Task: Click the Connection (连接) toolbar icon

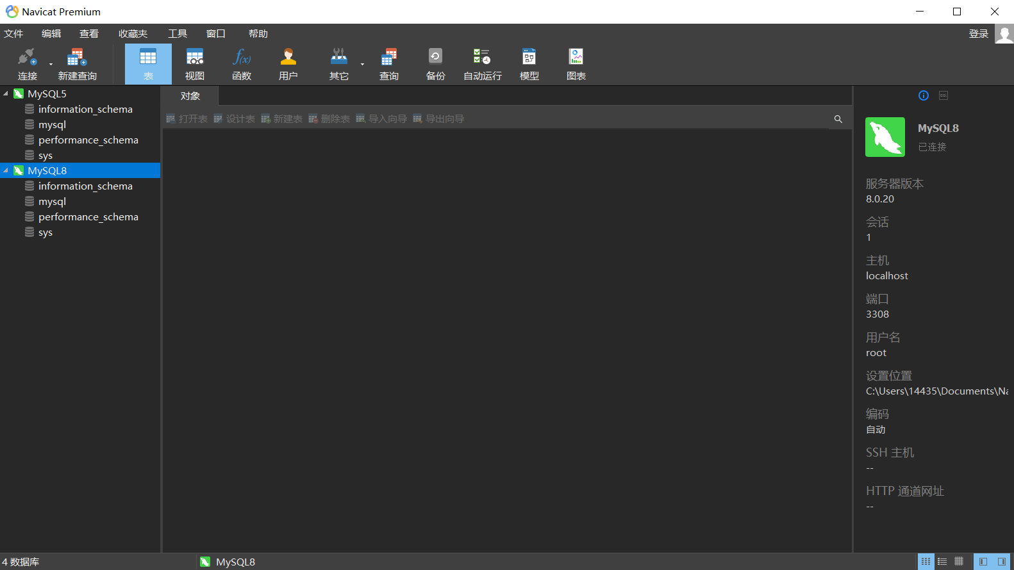Action: tap(27, 64)
